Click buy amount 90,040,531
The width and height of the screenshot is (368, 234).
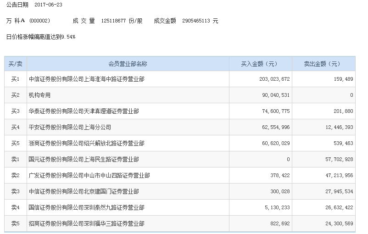point(276,95)
